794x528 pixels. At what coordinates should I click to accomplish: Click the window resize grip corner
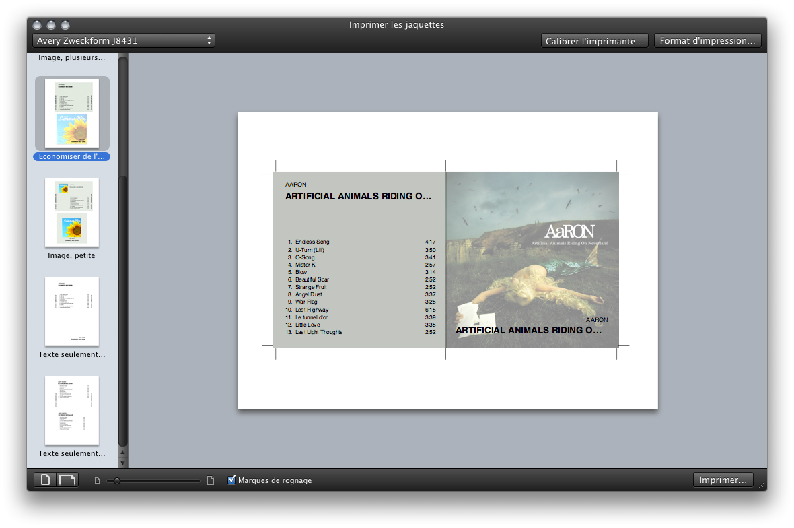(761, 485)
